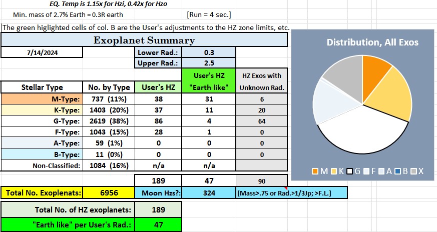Click K-Type Unknown Rad. value 20
The image size is (437, 232).
[262, 110]
